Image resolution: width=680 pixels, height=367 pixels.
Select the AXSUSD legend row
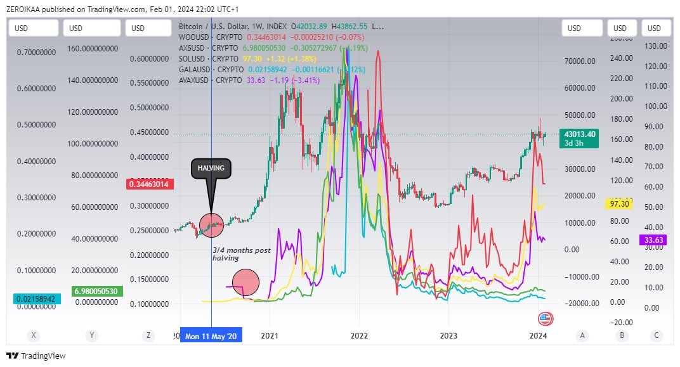click(x=273, y=48)
